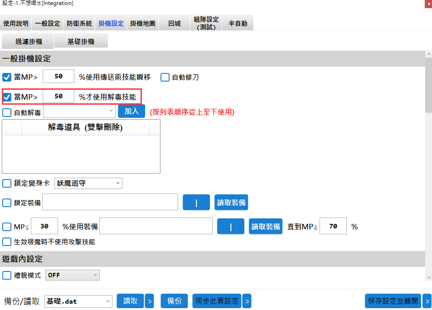This screenshot has height=310, width=432.
Task: Click the 加入 button
Action: [x=131, y=111]
